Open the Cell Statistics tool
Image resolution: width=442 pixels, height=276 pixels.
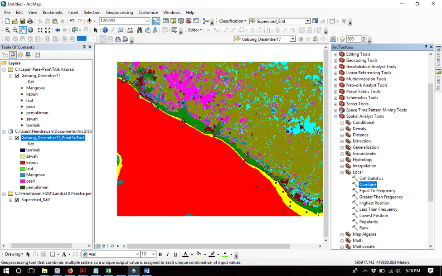coord(371,179)
